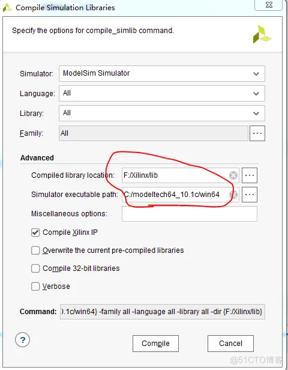
Task: Open the Family selection browse button
Action: click(x=257, y=133)
